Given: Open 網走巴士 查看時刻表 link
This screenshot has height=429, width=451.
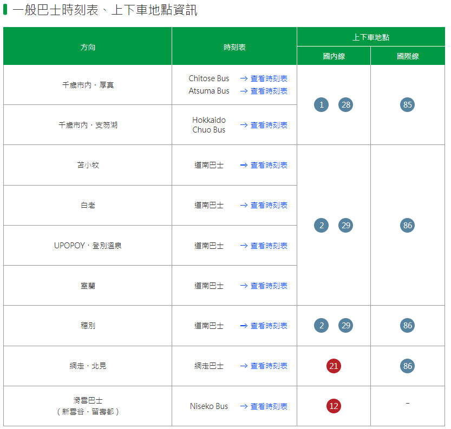Looking at the screenshot, I should (x=264, y=366).
